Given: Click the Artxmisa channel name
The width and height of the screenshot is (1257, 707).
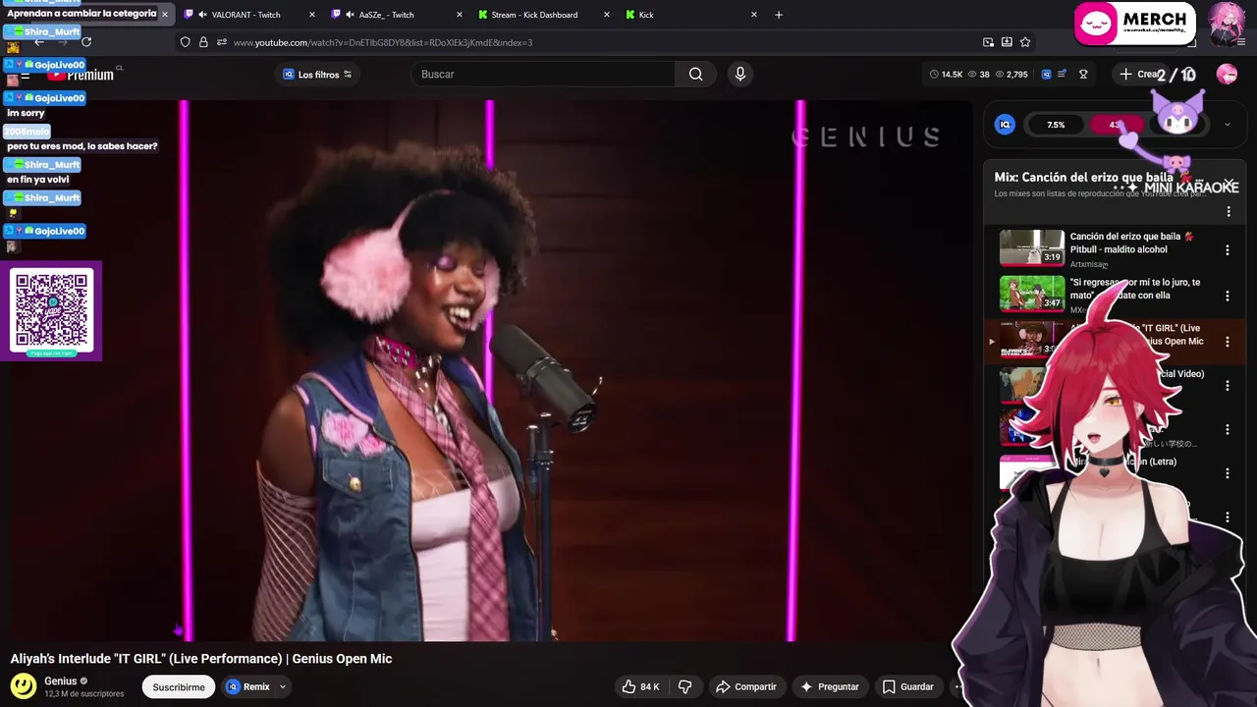Looking at the screenshot, I should (1089, 264).
